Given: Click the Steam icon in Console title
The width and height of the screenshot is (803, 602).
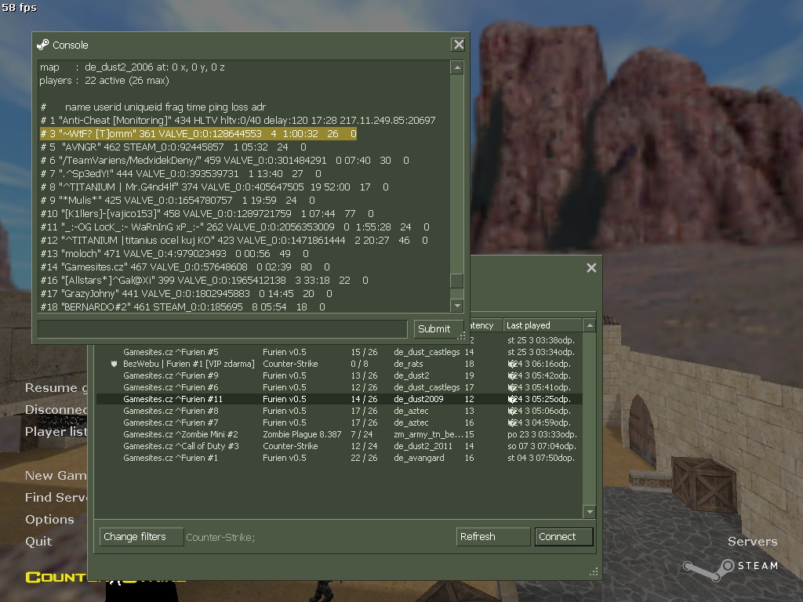Looking at the screenshot, I should pyautogui.click(x=43, y=45).
